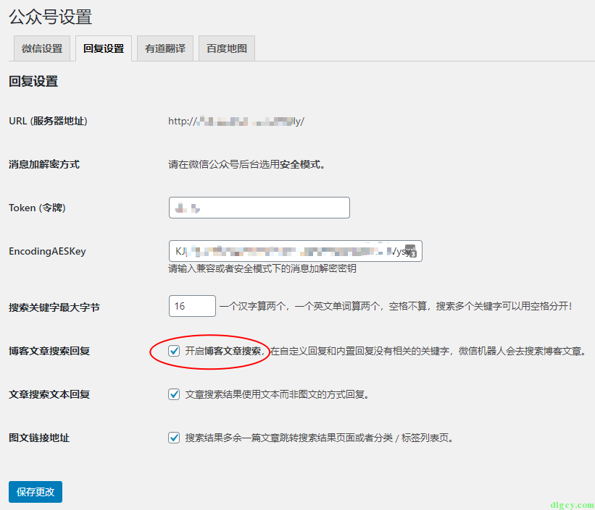Click the server URL text starting with http://

[236, 122]
